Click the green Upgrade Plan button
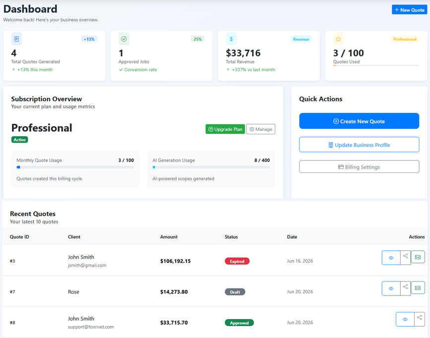Viewport: 430px width, 338px height. 225,129
